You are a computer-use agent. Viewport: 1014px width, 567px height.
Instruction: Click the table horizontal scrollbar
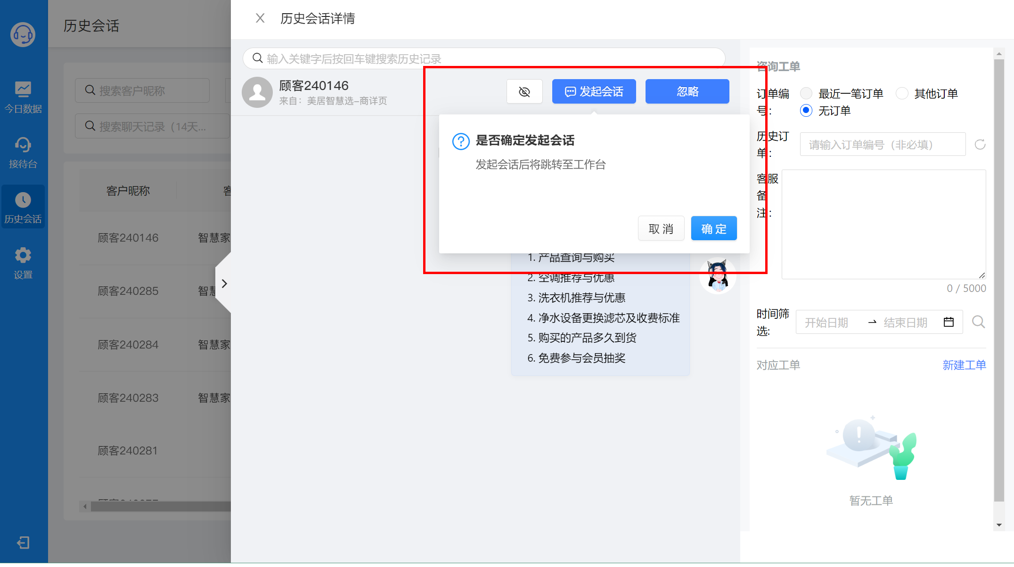(x=161, y=506)
